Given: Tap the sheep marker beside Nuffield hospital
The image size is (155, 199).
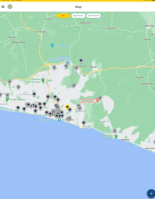Looking at the screenshot, I should tap(100, 98).
